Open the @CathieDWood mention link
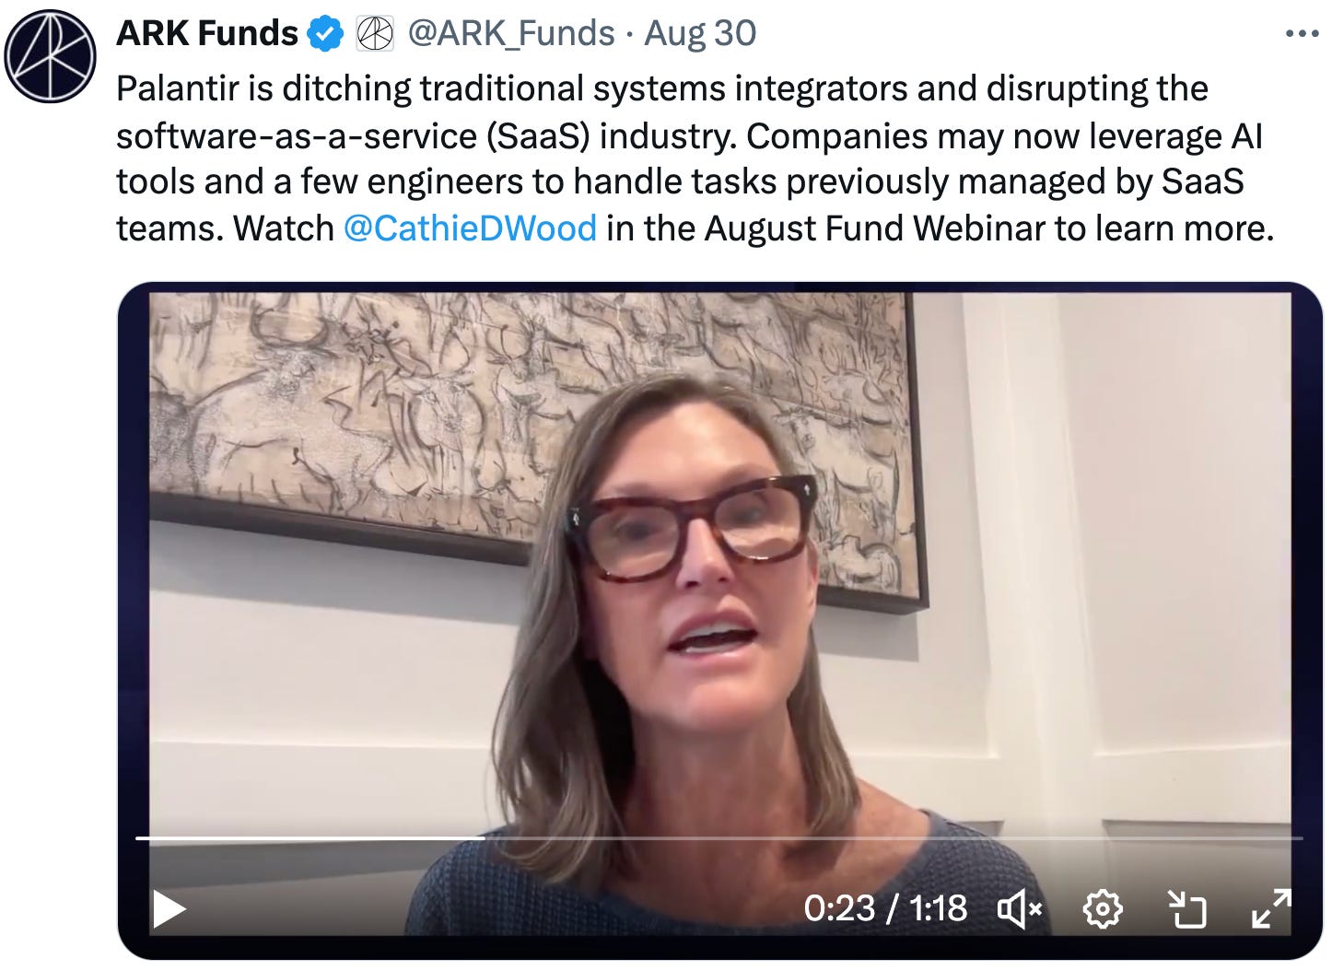Screen dimensions: 1332x971 click(470, 228)
